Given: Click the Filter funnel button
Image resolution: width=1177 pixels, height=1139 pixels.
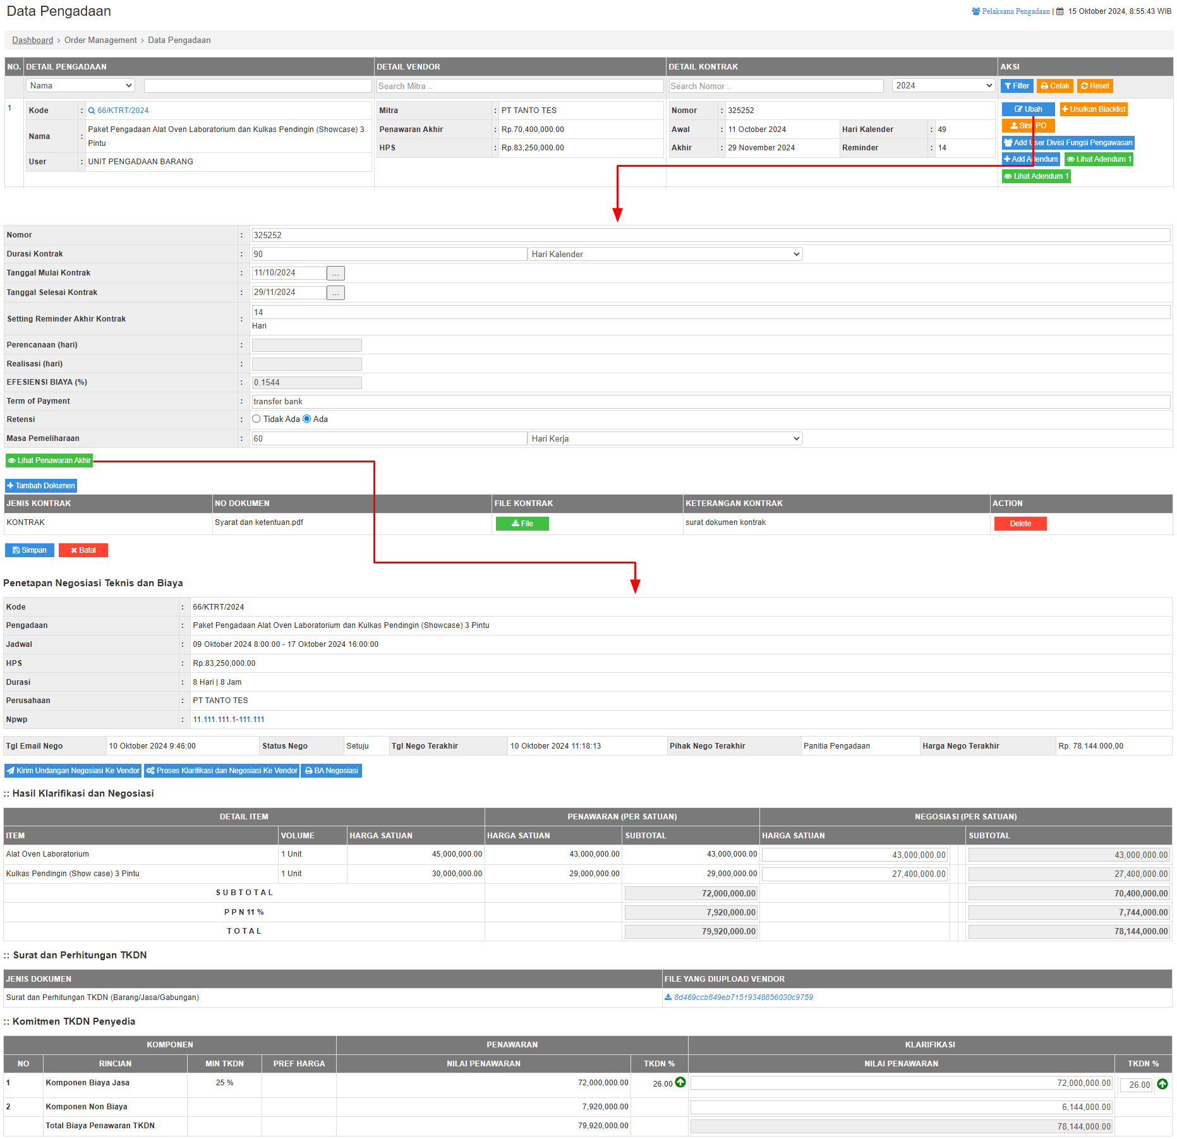Looking at the screenshot, I should 1017,86.
